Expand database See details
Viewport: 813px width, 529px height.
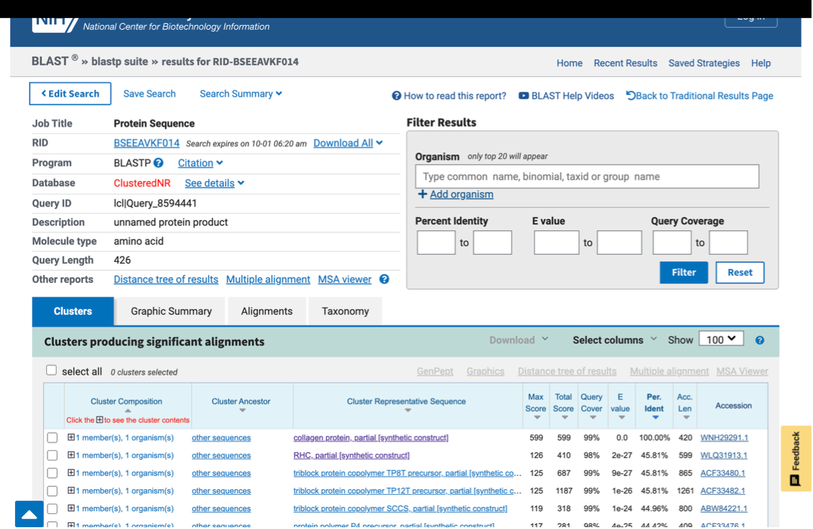[x=215, y=183]
